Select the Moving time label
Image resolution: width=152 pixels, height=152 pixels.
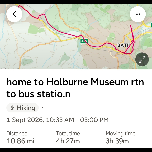121,134
